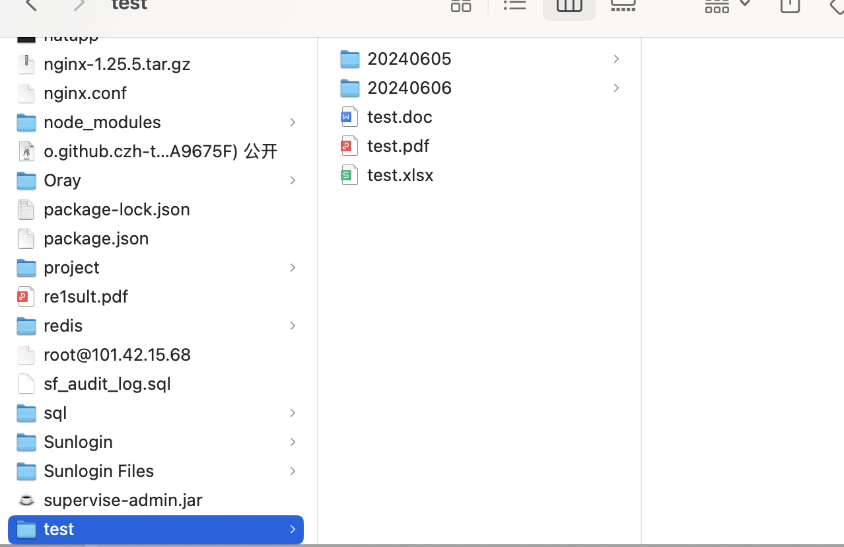Select the test.pdf file name
The image size is (844, 547).
click(x=398, y=146)
